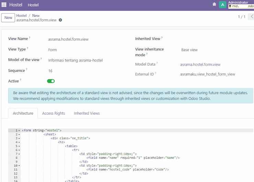Show help tooltip for Model of the view
The image size is (254, 182).
point(41,59)
